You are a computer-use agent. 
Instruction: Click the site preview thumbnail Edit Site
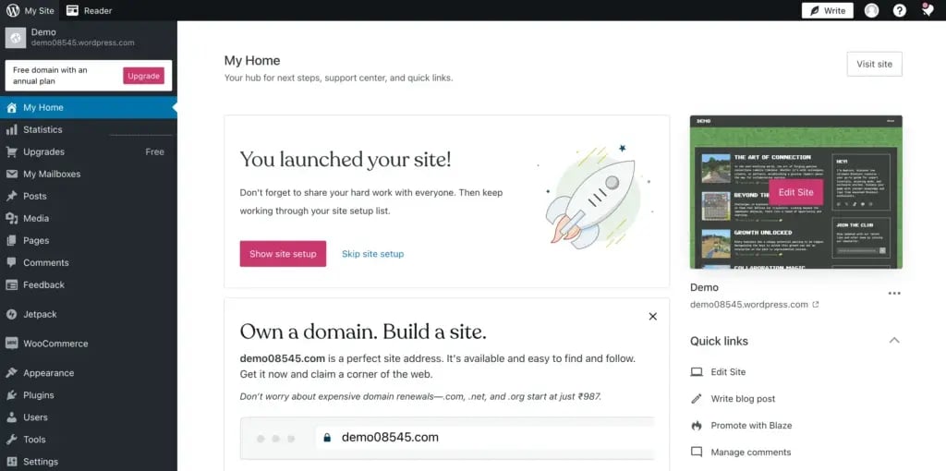[795, 192]
